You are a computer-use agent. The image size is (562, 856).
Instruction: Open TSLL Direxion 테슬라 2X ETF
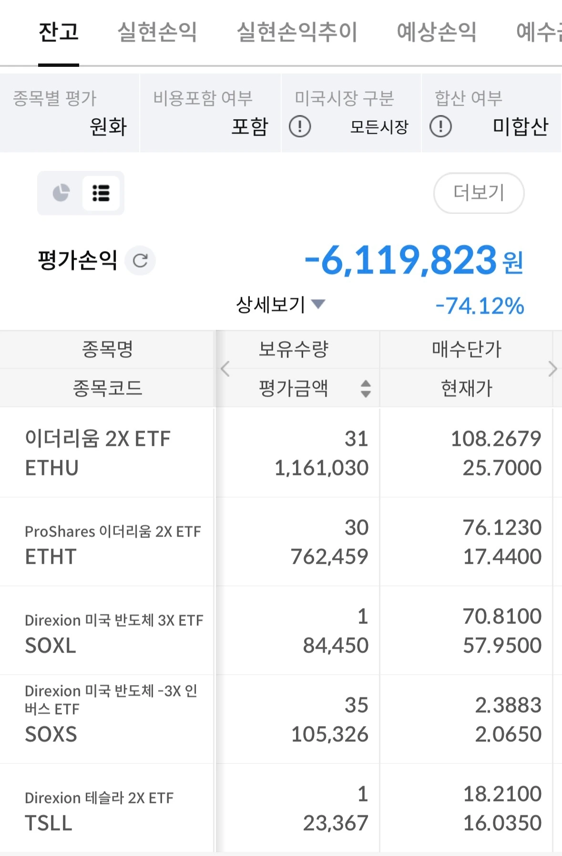(107, 808)
